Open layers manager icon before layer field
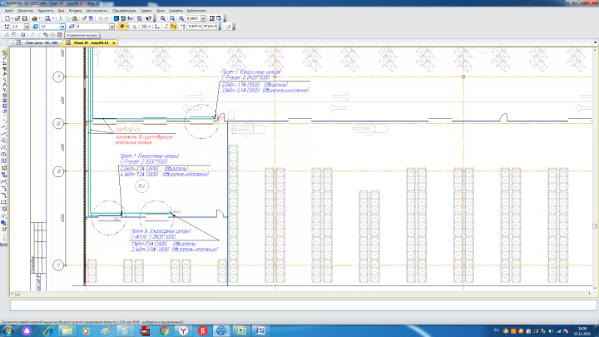This screenshot has height=337, width=599. point(71,27)
